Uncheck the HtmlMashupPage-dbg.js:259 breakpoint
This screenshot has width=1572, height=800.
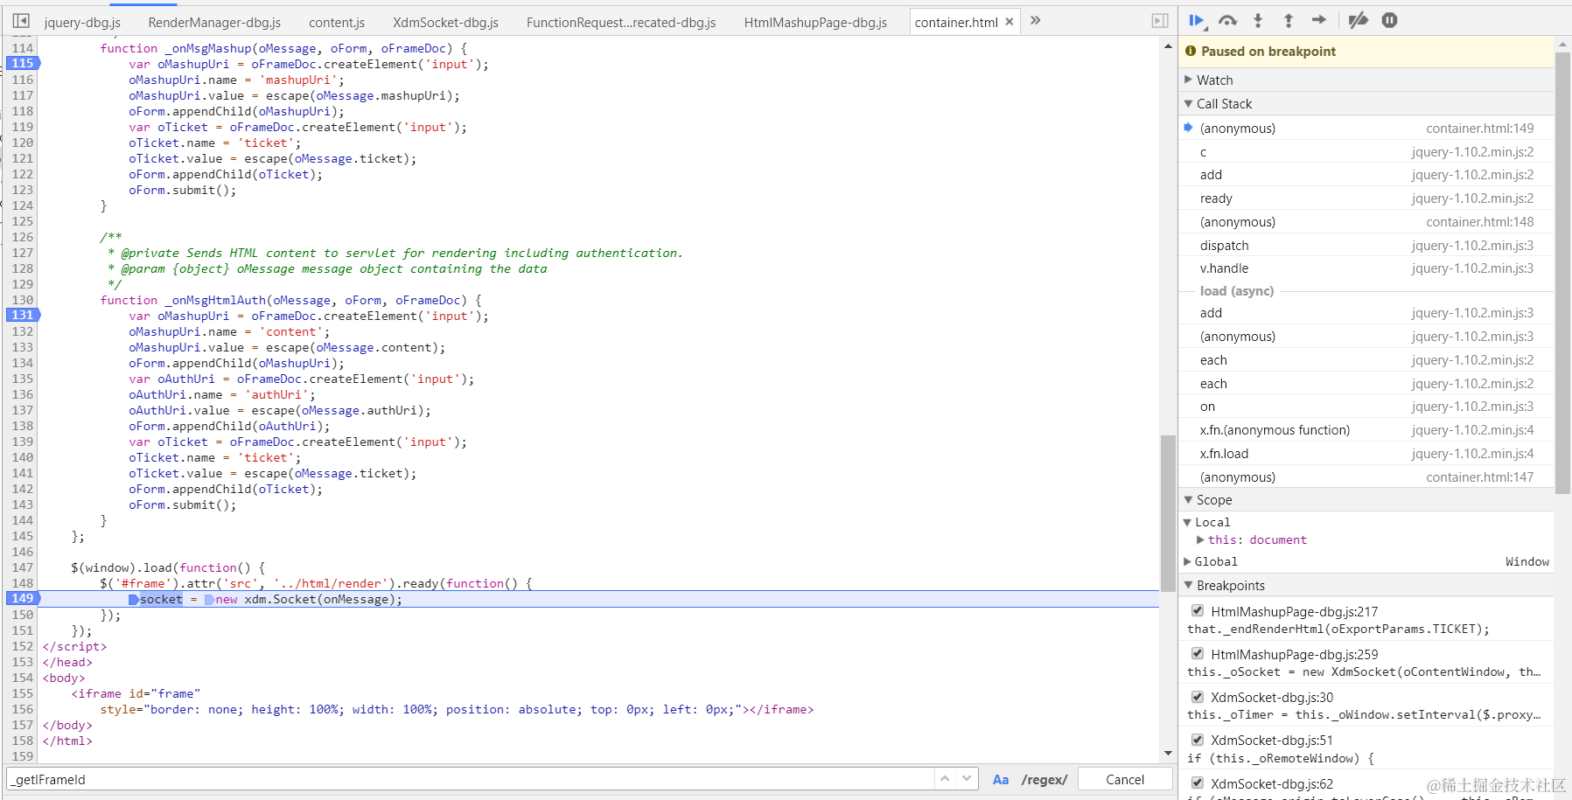click(x=1198, y=653)
